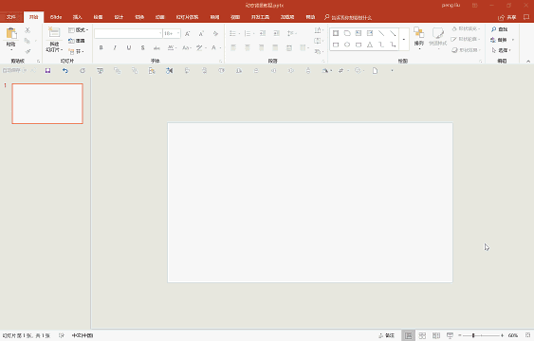The image size is (534, 341).
Task: Open the numbered list dropdown
Action: tap(249, 33)
